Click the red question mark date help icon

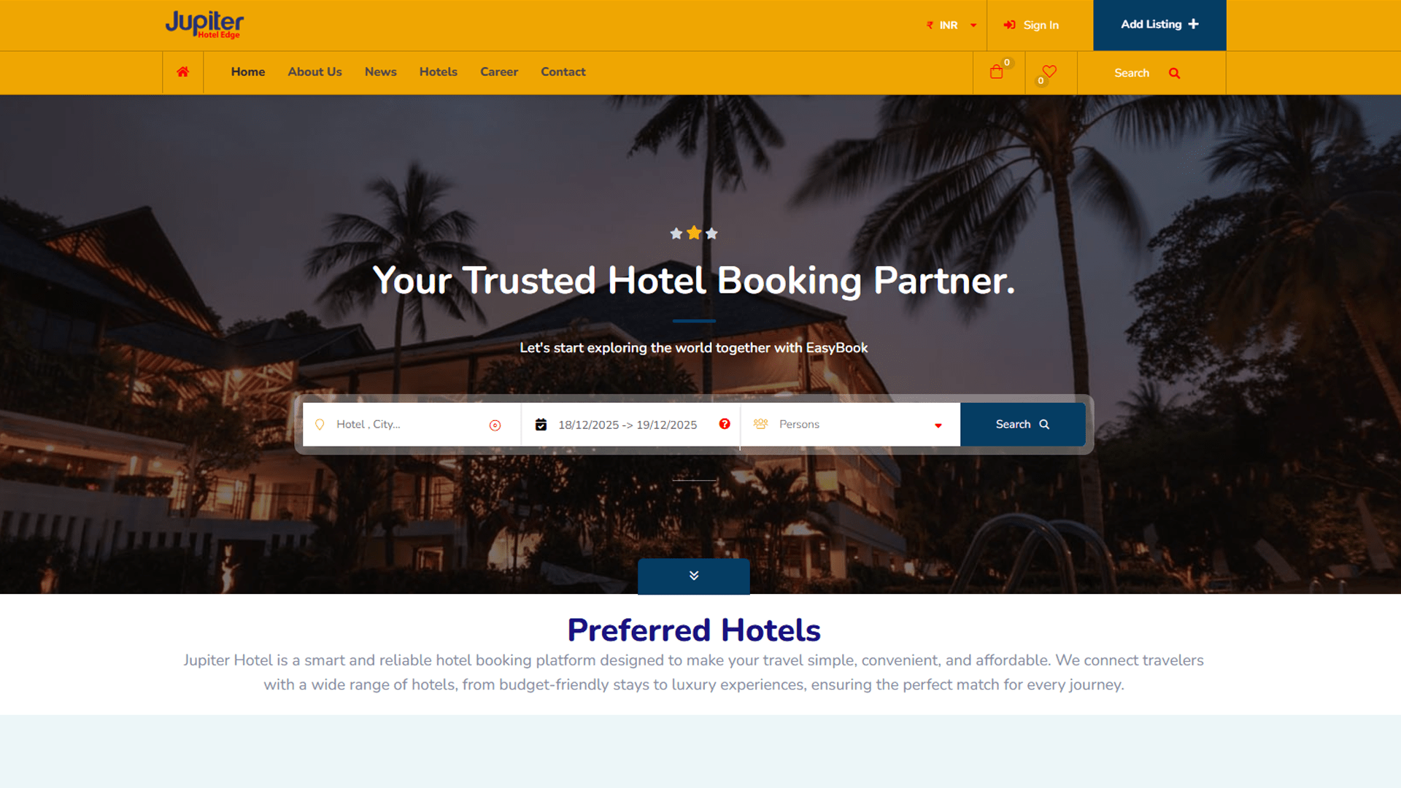pyautogui.click(x=725, y=424)
